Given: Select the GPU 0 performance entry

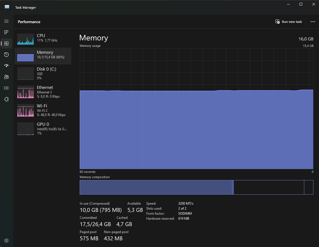Looking at the screenshot, I should pyautogui.click(x=43, y=129).
